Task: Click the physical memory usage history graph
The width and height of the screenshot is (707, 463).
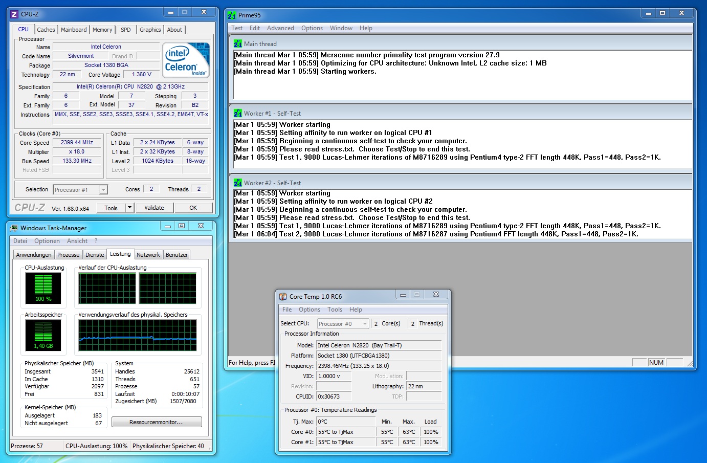Action: point(138,335)
